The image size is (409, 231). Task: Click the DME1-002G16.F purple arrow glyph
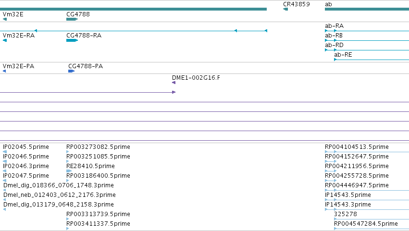pyautogui.click(x=174, y=83)
